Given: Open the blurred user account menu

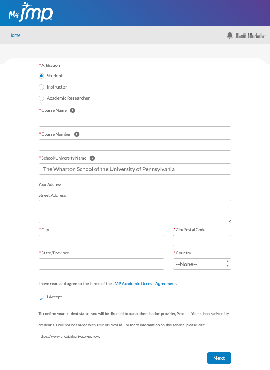Looking at the screenshot, I should click(251, 35).
